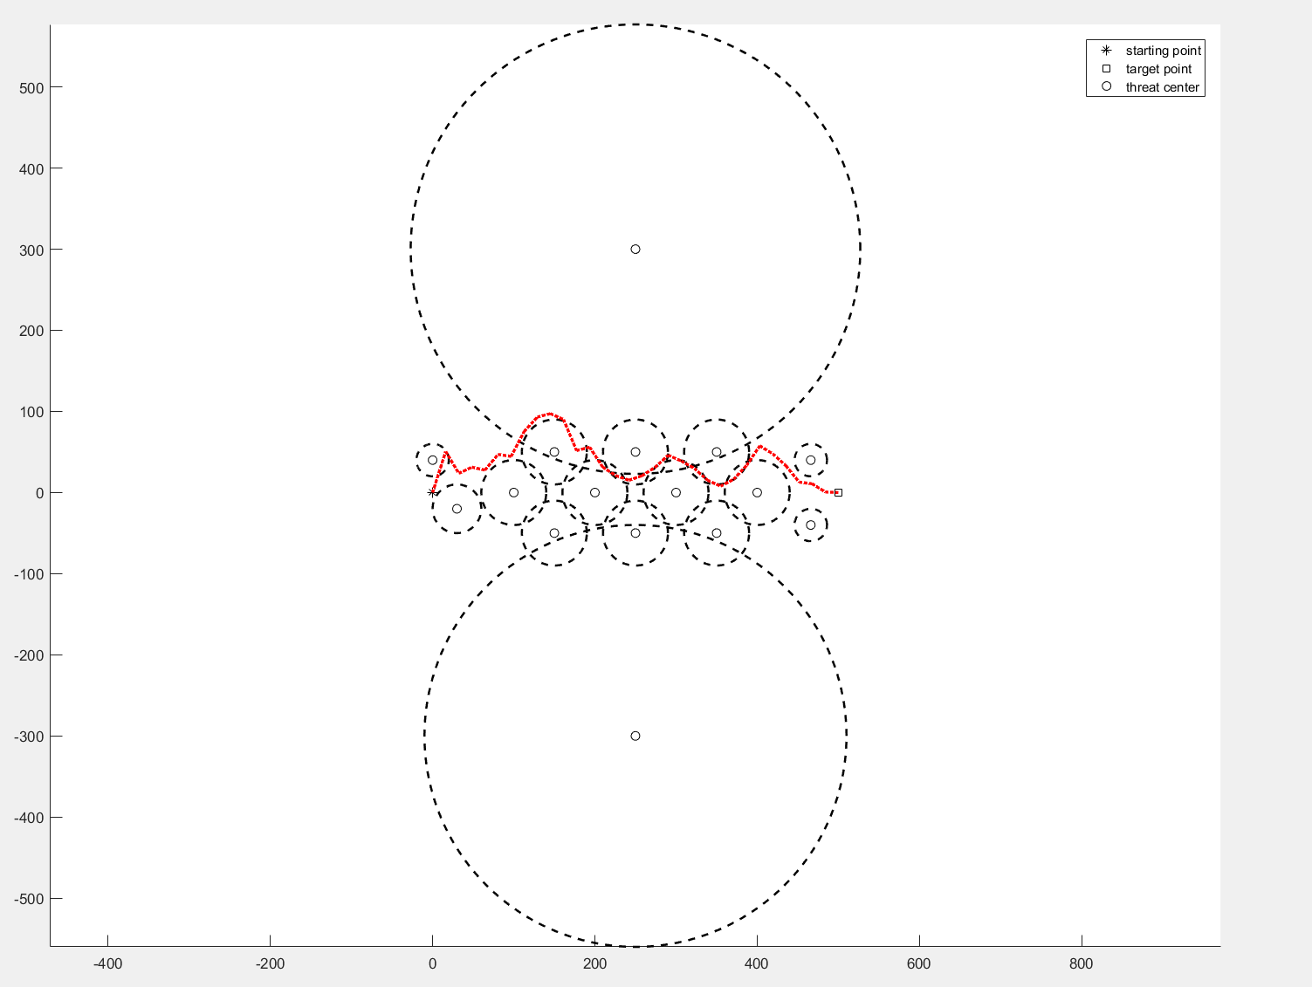Click the 'threat center' legend label
The width and height of the screenshot is (1312, 987).
click(x=1162, y=87)
